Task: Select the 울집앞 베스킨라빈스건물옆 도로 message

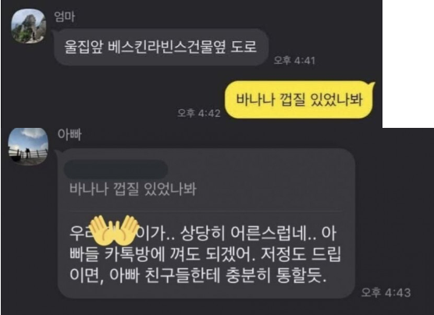Action: pyautogui.click(x=161, y=47)
